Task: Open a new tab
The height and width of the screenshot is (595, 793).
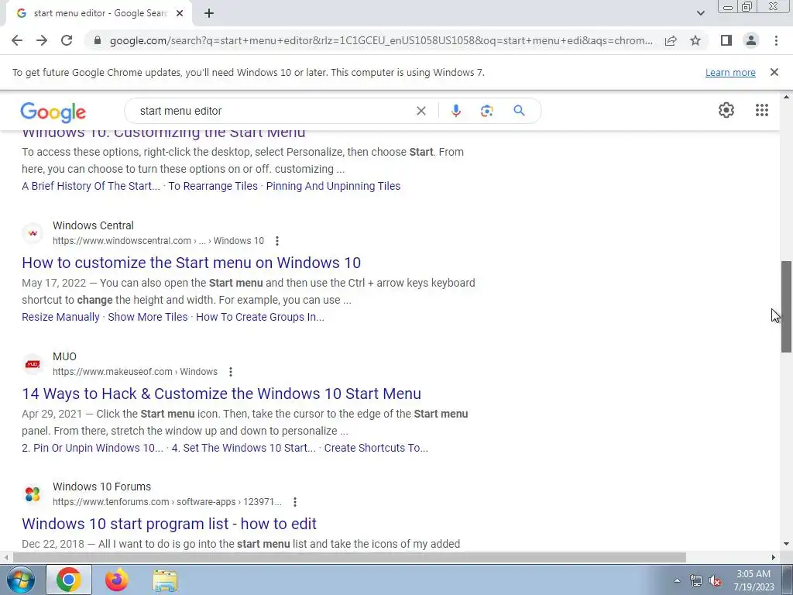Action: point(209,13)
